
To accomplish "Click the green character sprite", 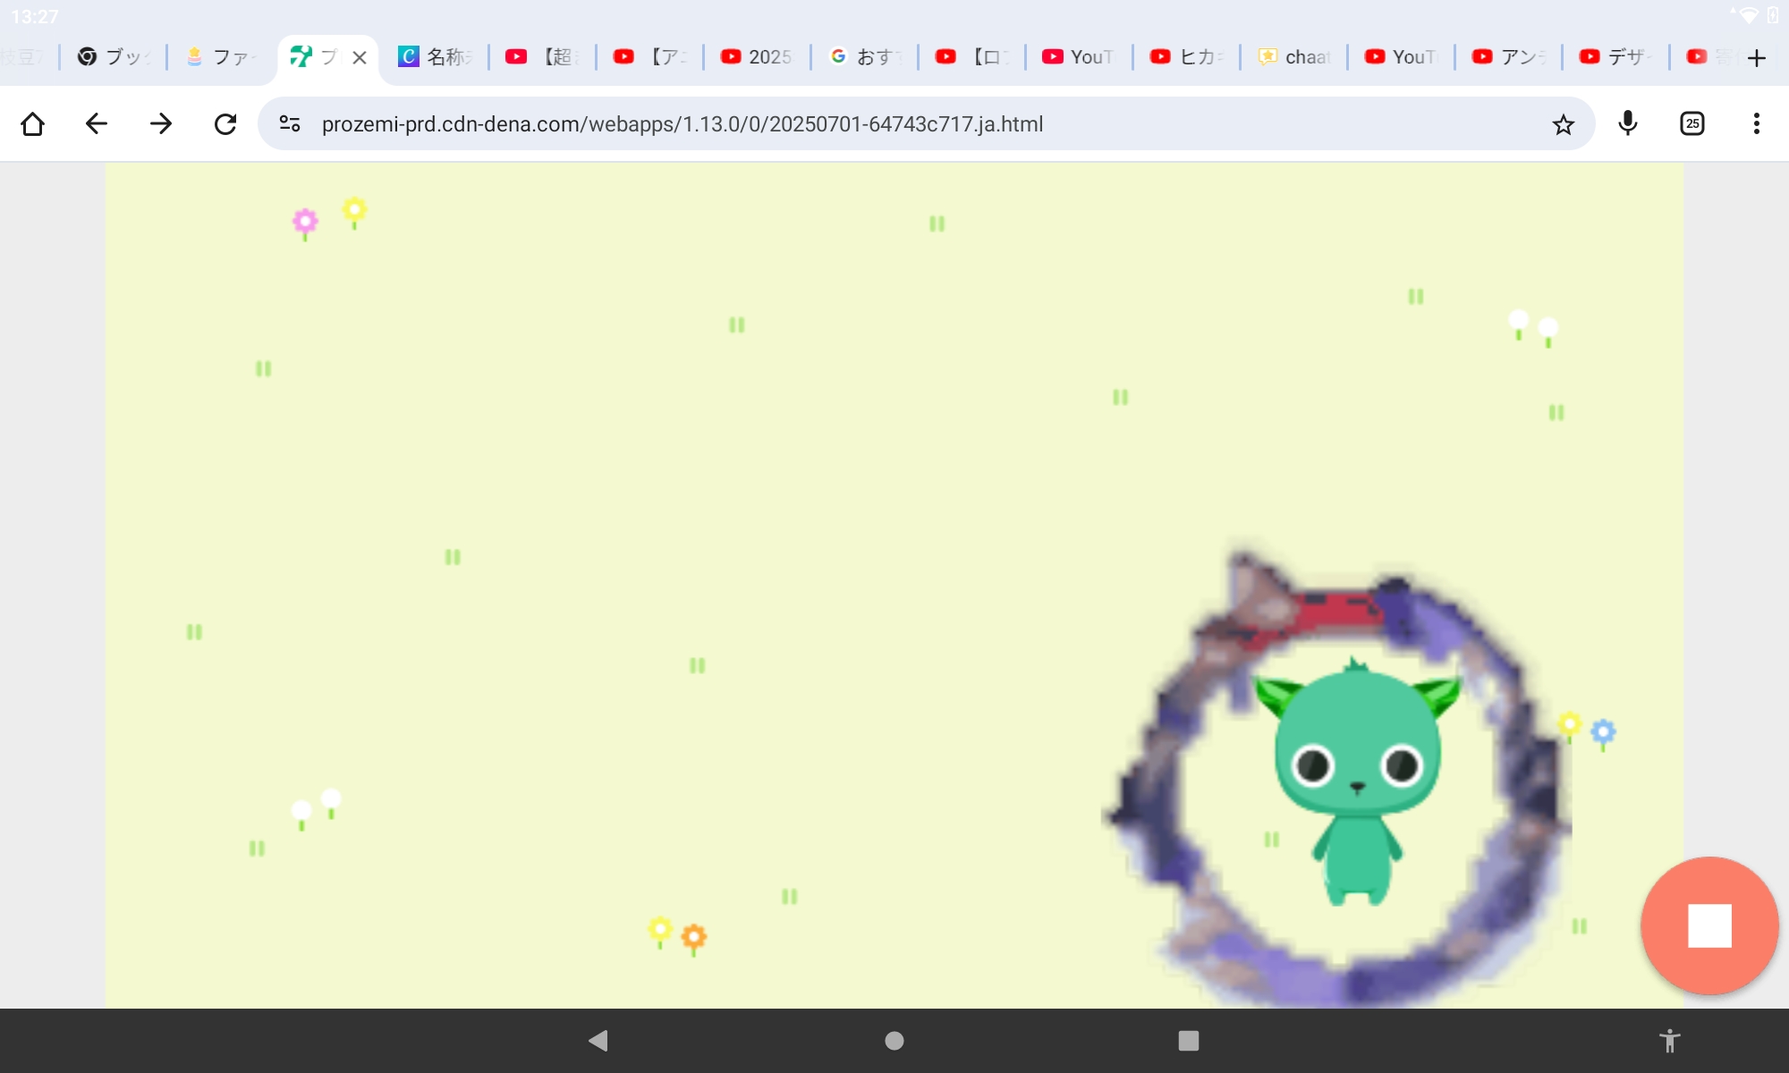I will coord(1358,782).
